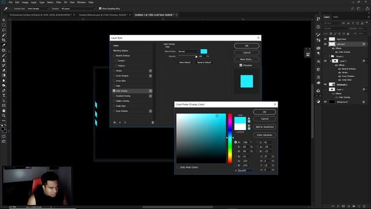Enable the Gradient Overlay checkbox
Viewport: 371px width, 209px height.
pyautogui.click(x=114, y=96)
